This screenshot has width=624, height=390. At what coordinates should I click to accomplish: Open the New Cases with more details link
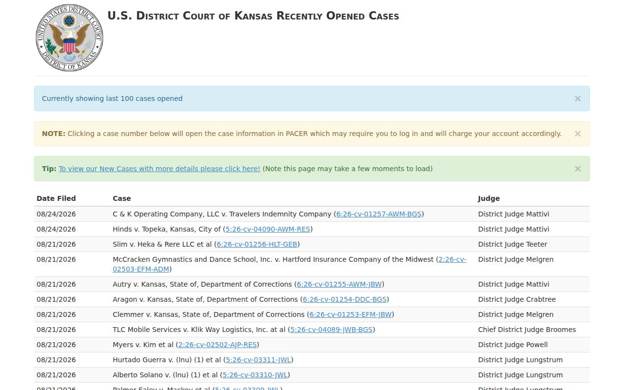pos(159,169)
